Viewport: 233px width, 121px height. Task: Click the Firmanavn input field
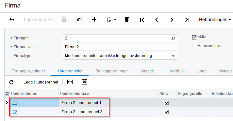point(120,47)
